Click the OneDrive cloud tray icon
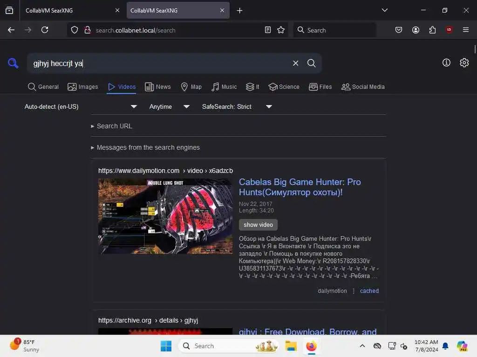Viewport: 477px width, 357px height. click(x=377, y=346)
